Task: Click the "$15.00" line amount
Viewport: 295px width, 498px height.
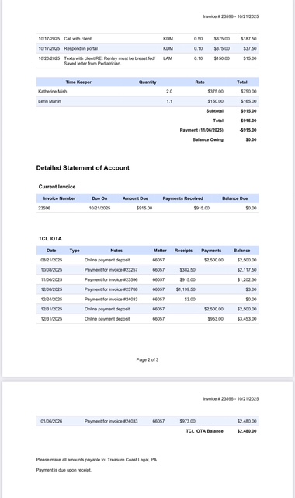Action: 250,58
